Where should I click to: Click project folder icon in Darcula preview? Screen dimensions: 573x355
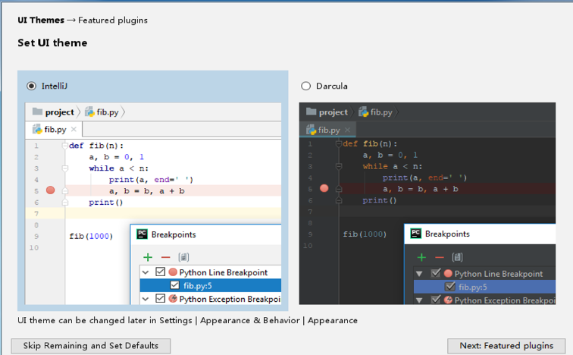tap(311, 112)
